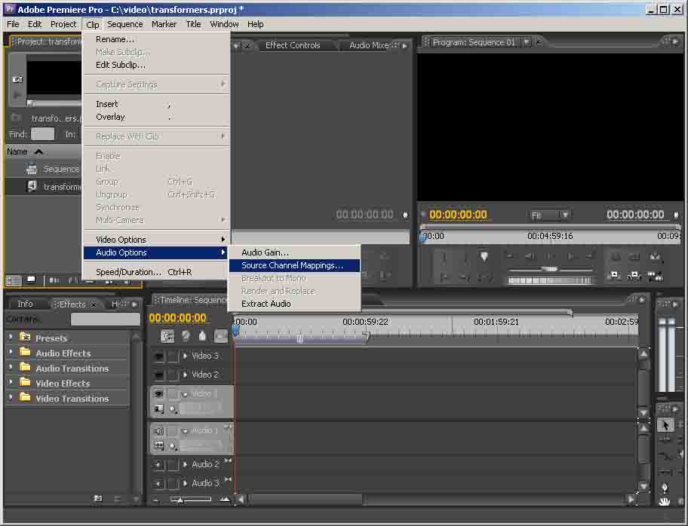Select the Sequence item icon in Project panel
Image resolution: width=688 pixels, height=526 pixels.
click(x=32, y=169)
